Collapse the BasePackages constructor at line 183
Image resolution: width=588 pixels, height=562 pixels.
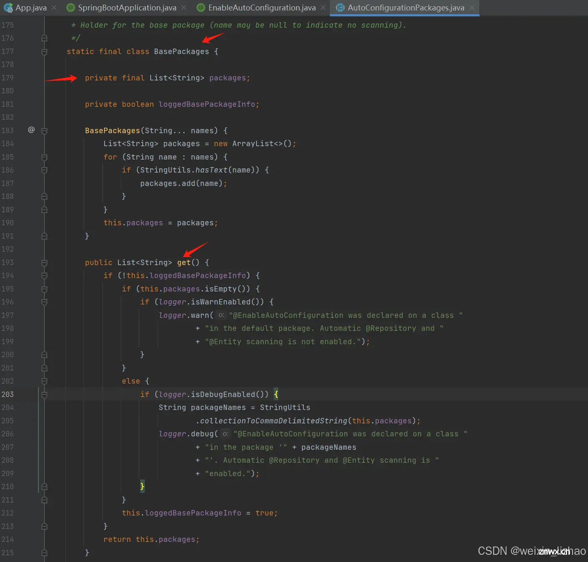tap(44, 131)
